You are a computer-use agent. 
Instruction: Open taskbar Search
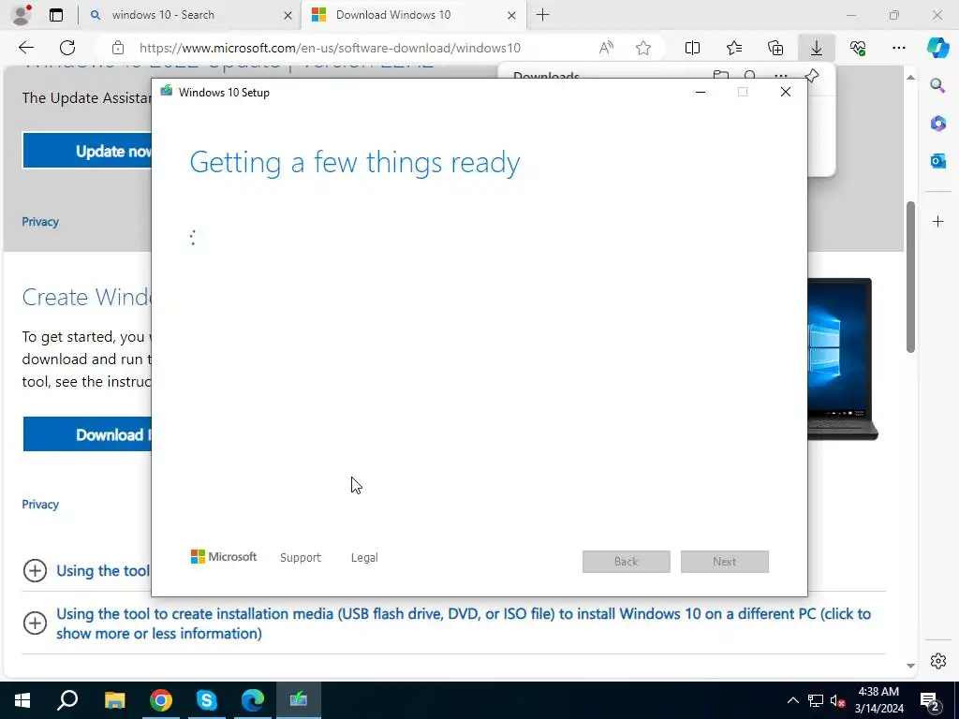coord(67,700)
